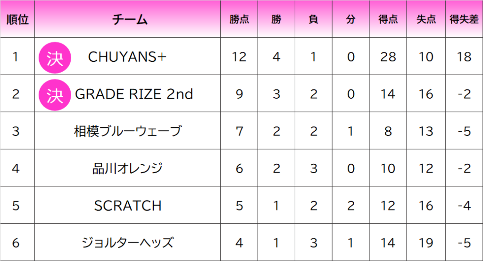The image size is (483, 261).
Task: Select the CHUYANS+ team name
Action: point(127,57)
